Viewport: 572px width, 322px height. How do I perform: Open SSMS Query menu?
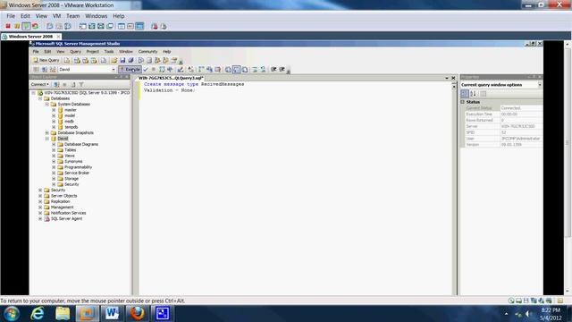click(75, 52)
